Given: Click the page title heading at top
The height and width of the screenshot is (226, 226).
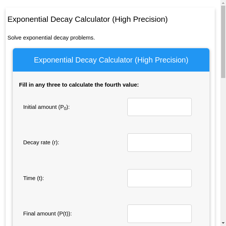Looking at the screenshot, I should point(87,19).
